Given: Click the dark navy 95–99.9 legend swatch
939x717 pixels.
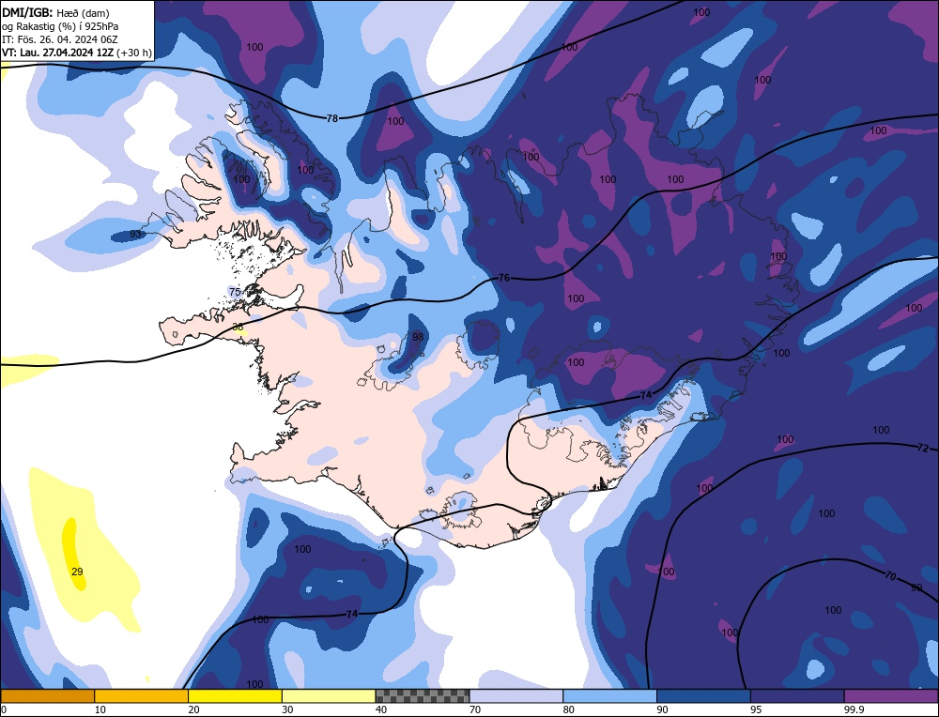Looking at the screenshot, I should pos(797,696).
